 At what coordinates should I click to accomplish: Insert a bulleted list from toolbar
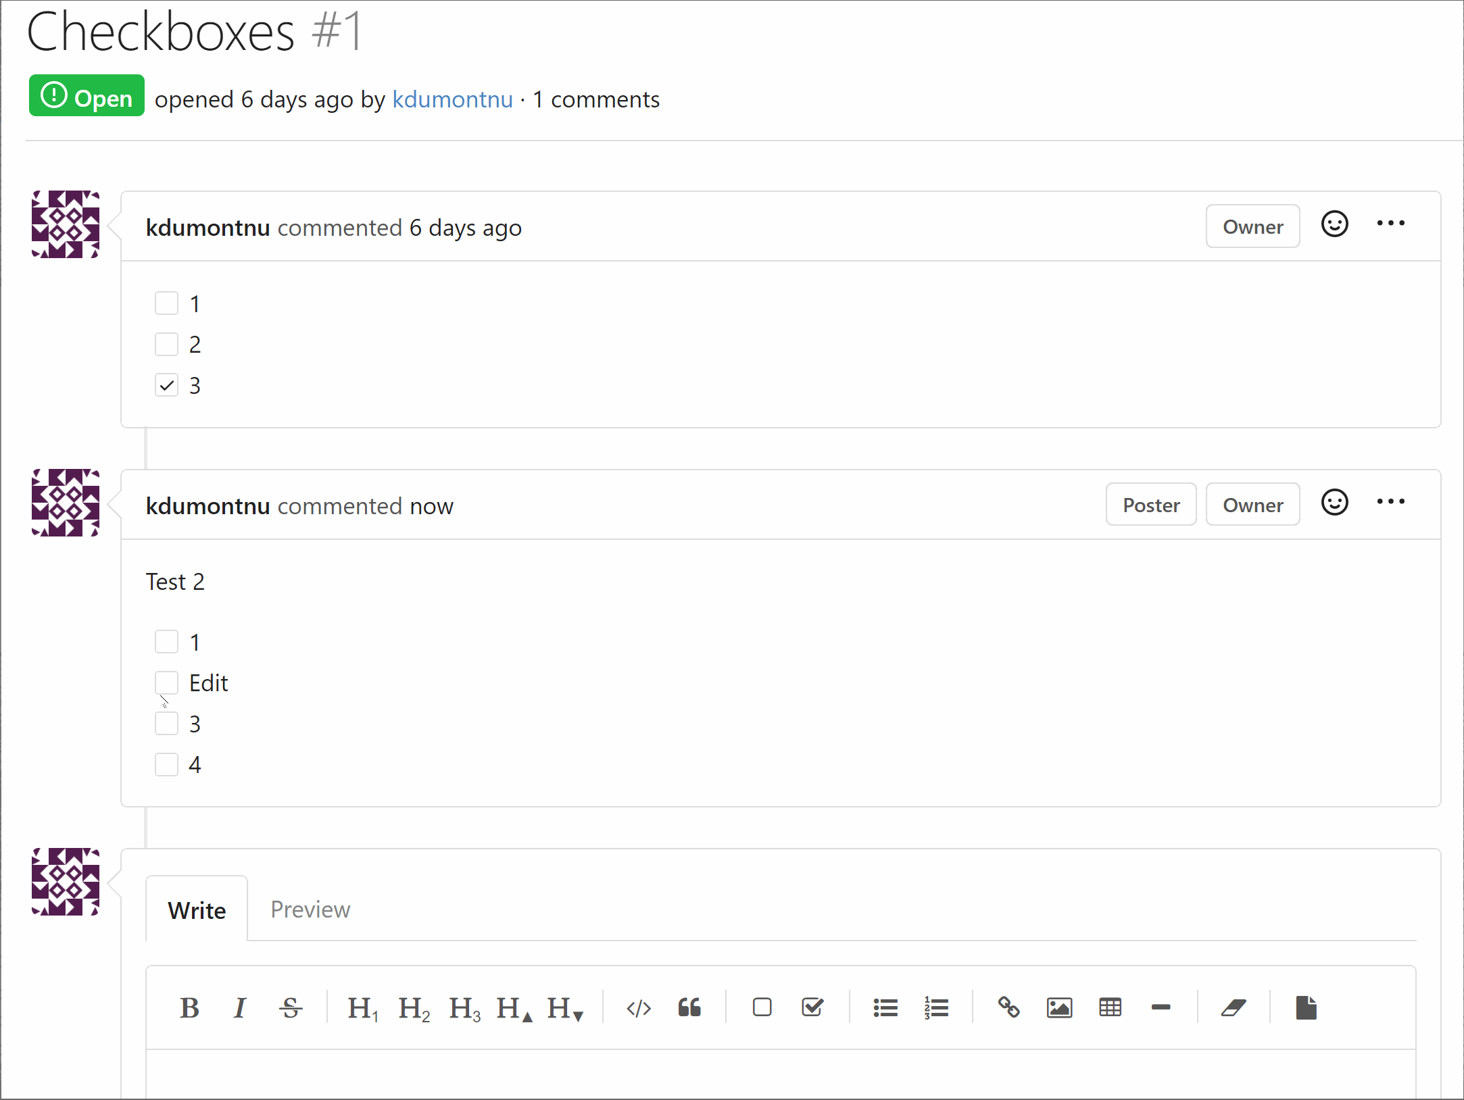[x=885, y=1008]
